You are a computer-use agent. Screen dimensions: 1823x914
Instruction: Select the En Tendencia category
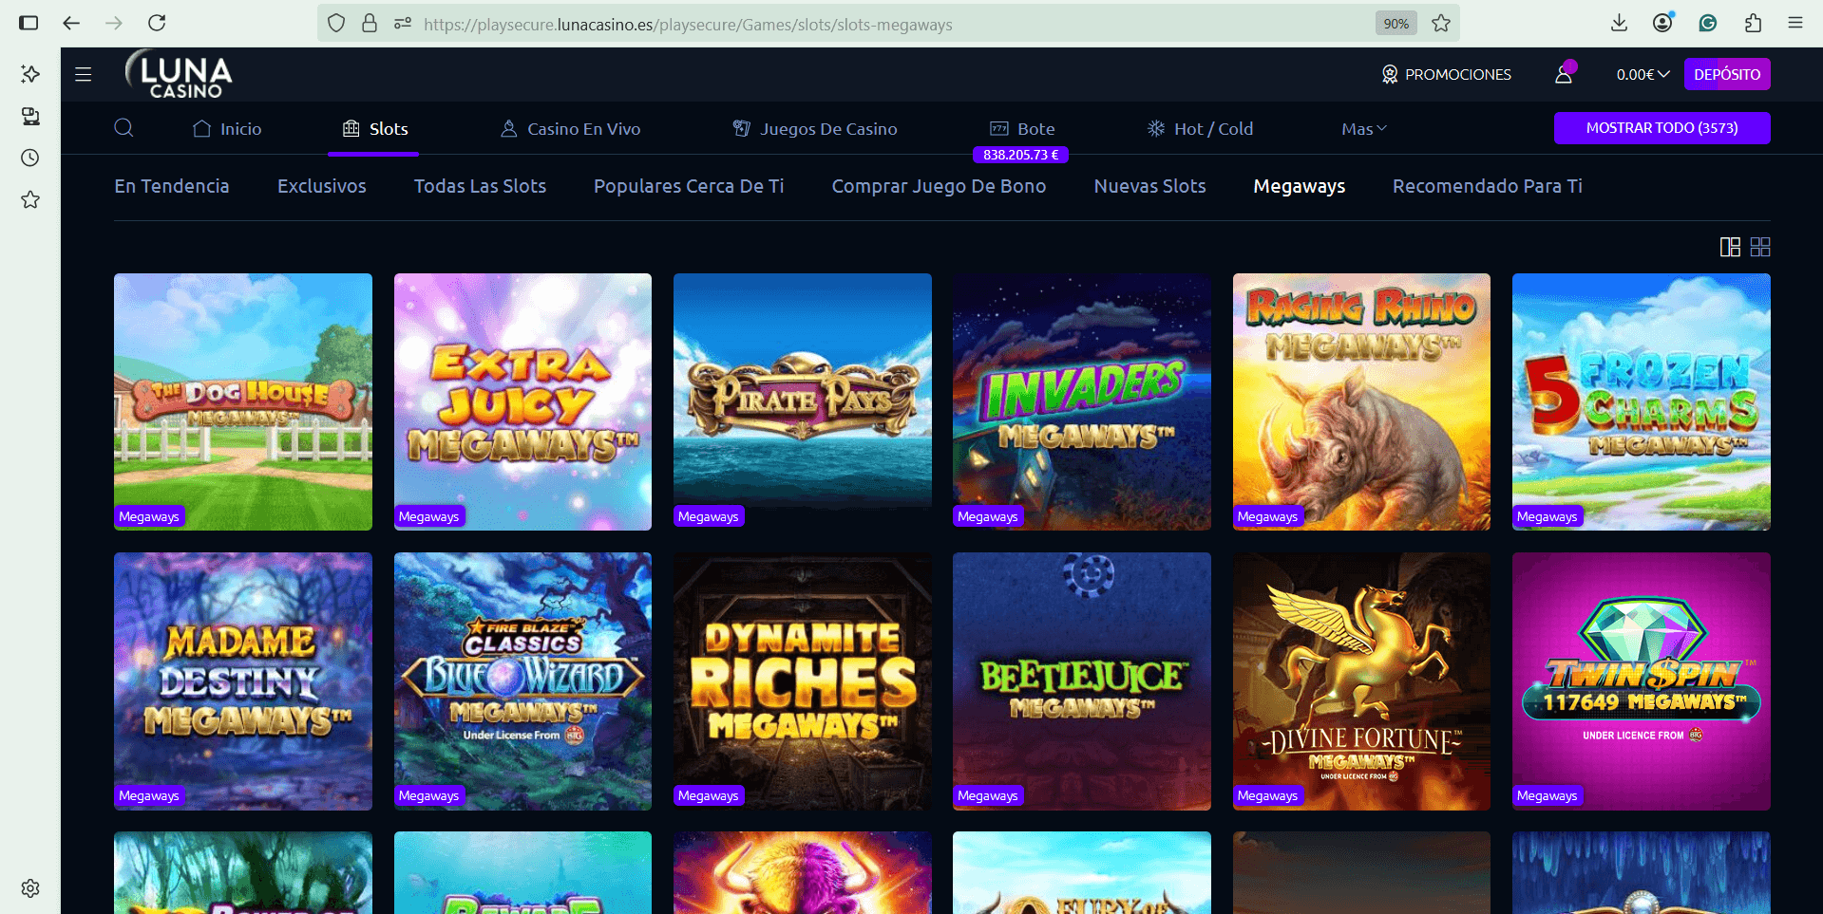click(x=172, y=186)
